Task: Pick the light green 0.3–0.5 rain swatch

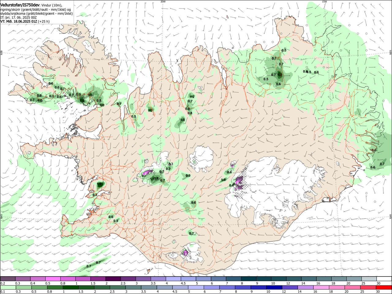Action: [24, 287]
